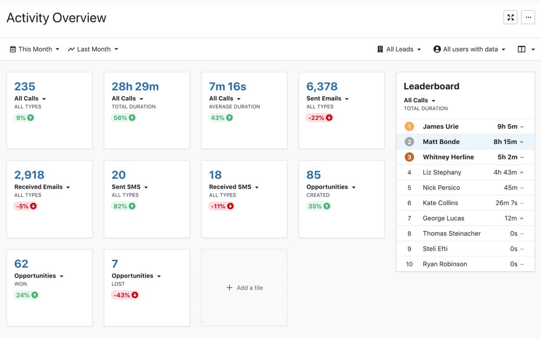Open All Calls dropdown on the 7m 16s tile
541x339 pixels.
tap(225, 99)
